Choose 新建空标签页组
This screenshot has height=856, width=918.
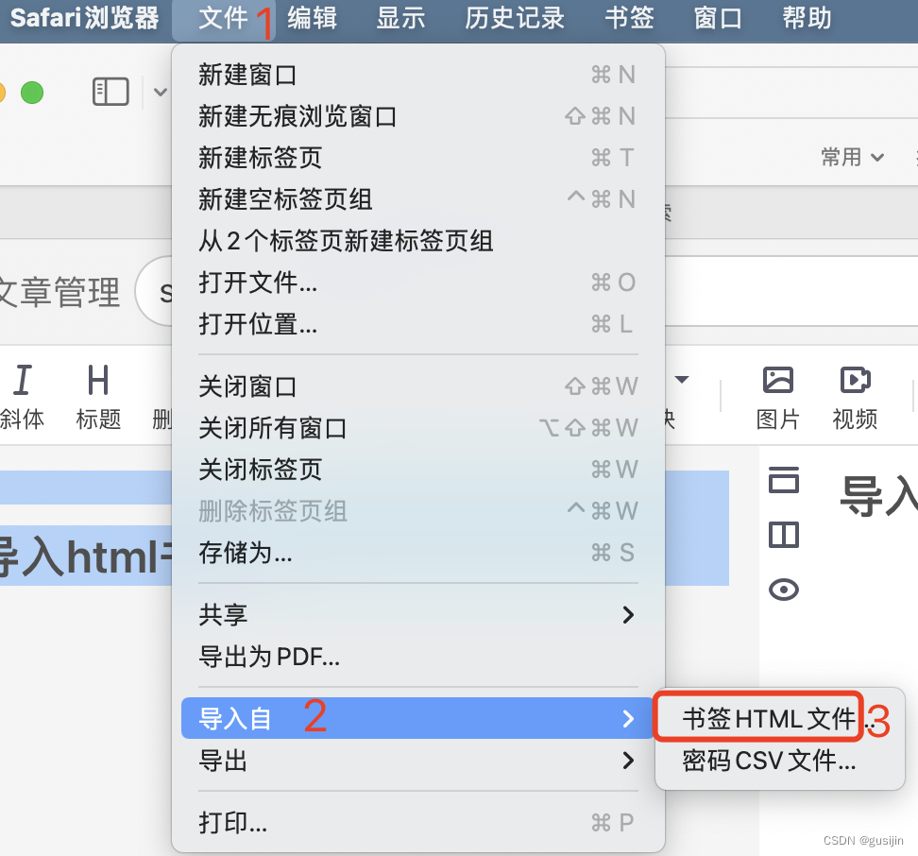[x=418, y=199]
